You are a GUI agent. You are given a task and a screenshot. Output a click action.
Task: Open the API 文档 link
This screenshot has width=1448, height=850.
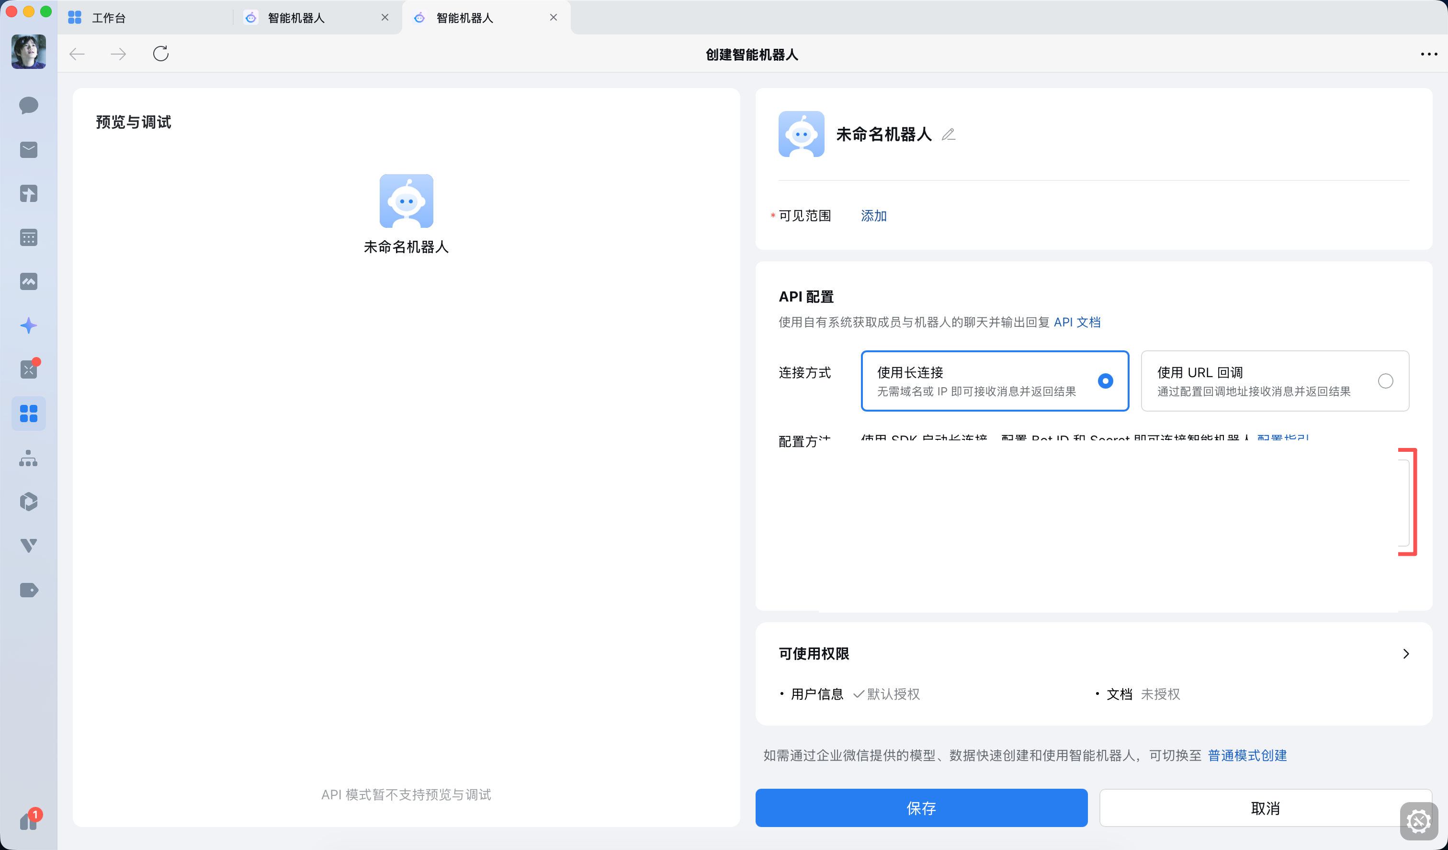coord(1077,322)
